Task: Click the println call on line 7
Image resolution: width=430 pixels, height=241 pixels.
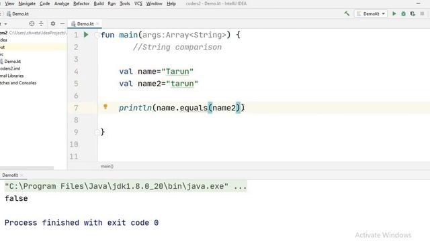Action: pos(136,108)
